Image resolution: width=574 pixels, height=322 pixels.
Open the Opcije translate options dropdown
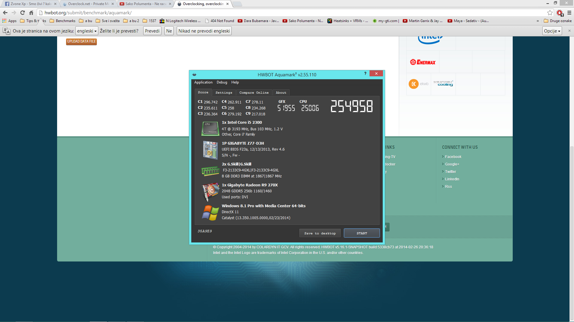[x=552, y=31]
